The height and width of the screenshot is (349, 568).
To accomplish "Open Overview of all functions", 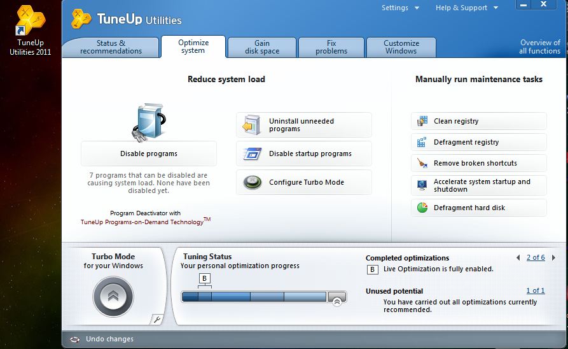I will pos(540,46).
